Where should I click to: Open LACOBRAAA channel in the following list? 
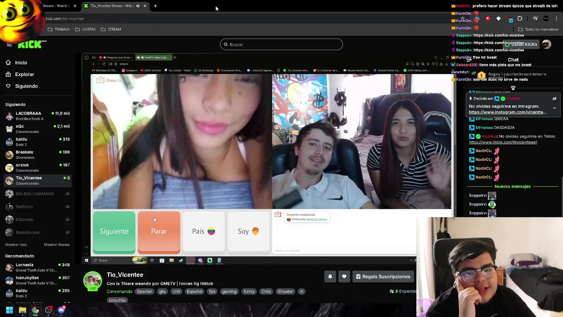(37, 116)
